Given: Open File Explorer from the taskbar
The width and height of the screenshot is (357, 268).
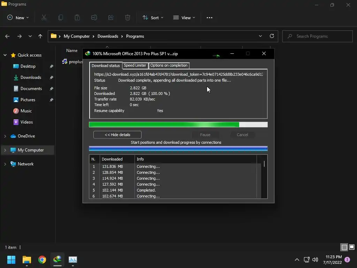Looking at the screenshot, I should [26, 260].
